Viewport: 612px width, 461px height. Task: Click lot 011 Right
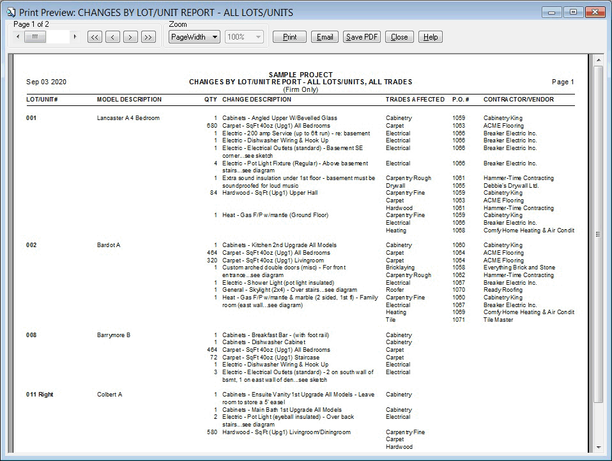coord(40,395)
